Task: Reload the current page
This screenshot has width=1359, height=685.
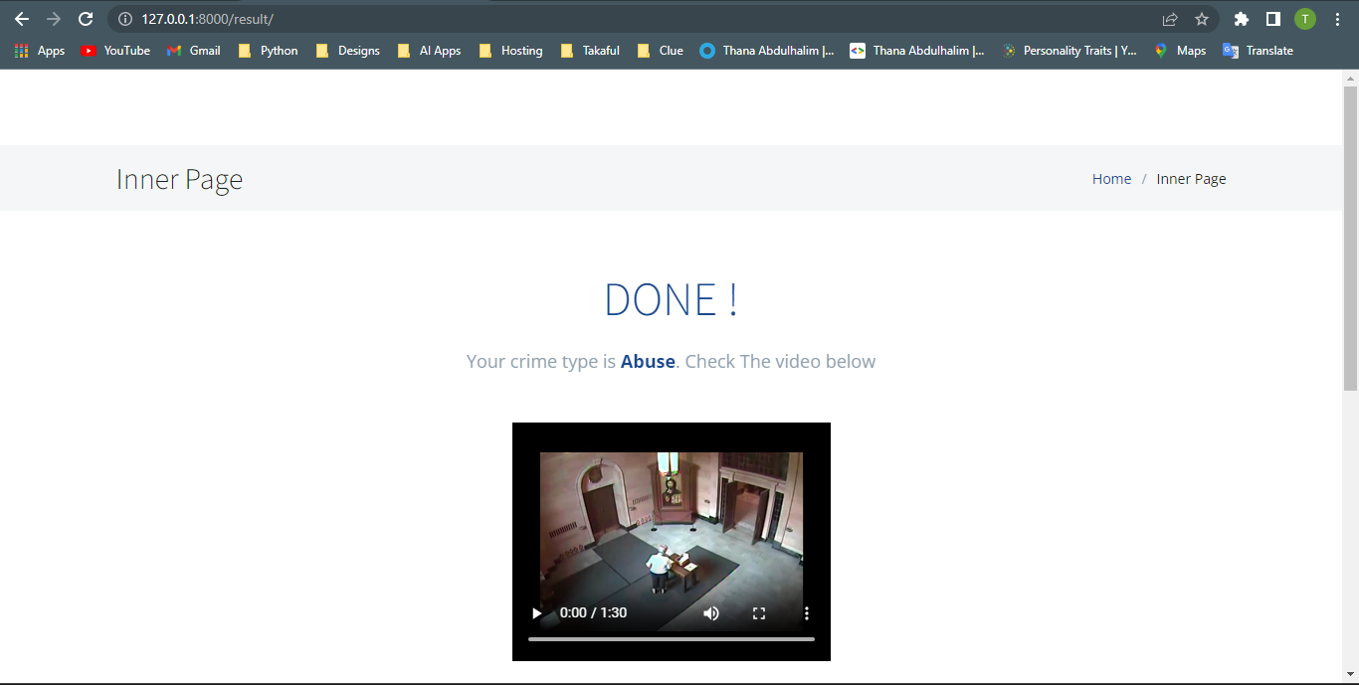Action: coord(86,19)
